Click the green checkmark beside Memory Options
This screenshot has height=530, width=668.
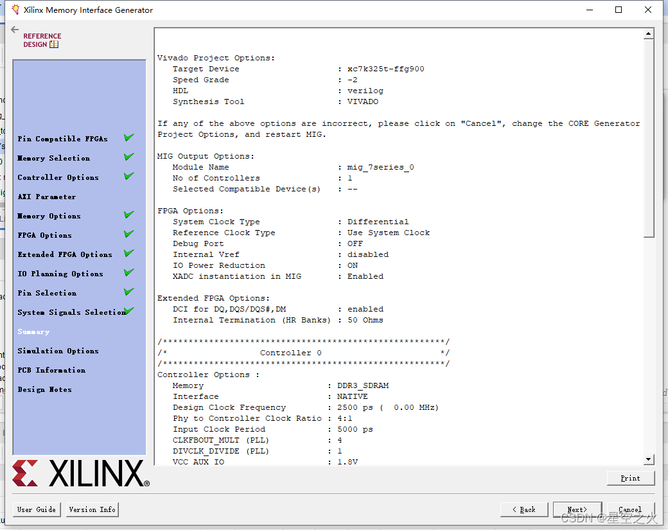129,215
